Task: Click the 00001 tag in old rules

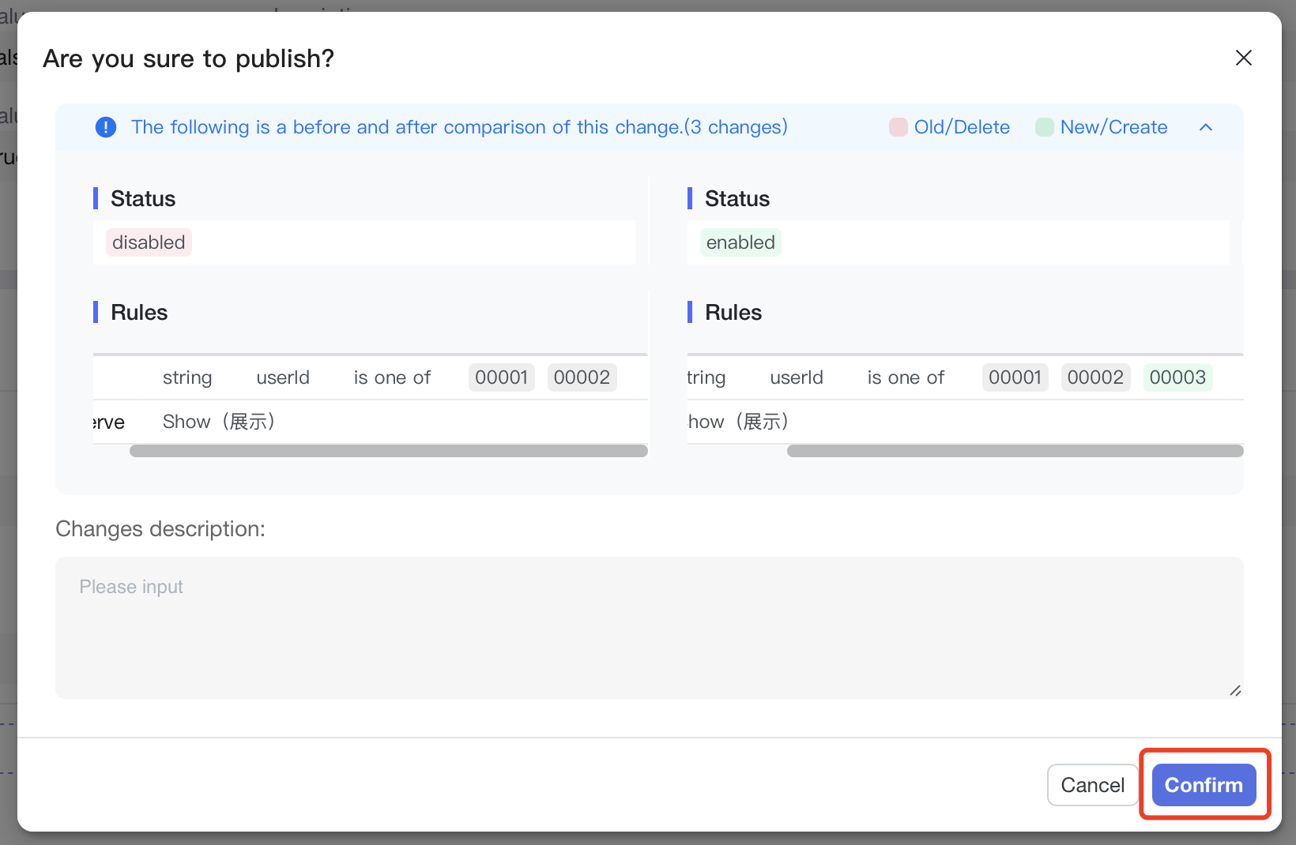Action: point(501,377)
